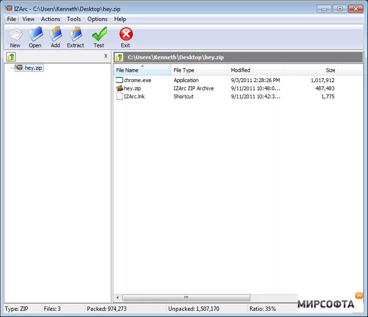
Task: Sort the list by the File Type column
Action: click(199, 70)
